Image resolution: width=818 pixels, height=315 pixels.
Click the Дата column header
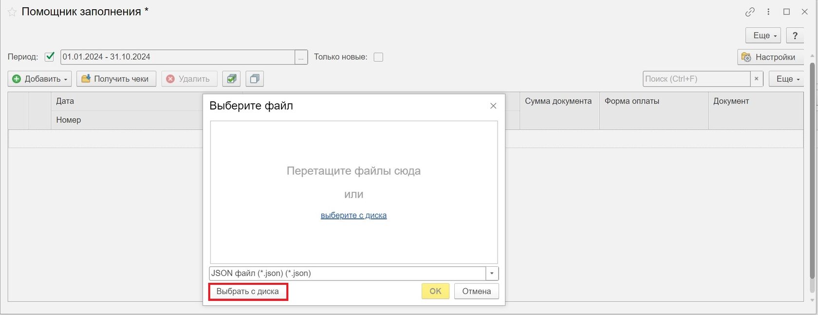65,101
